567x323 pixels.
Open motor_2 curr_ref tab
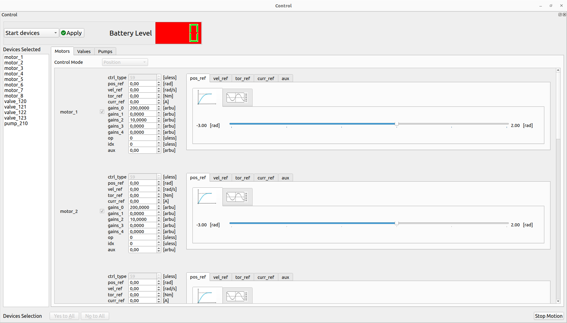click(x=266, y=178)
